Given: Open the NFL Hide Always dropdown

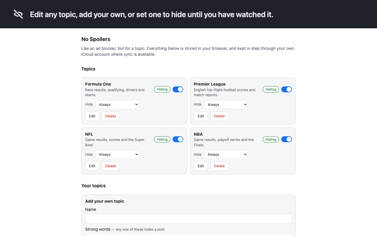Looking at the screenshot, I should tap(117, 154).
